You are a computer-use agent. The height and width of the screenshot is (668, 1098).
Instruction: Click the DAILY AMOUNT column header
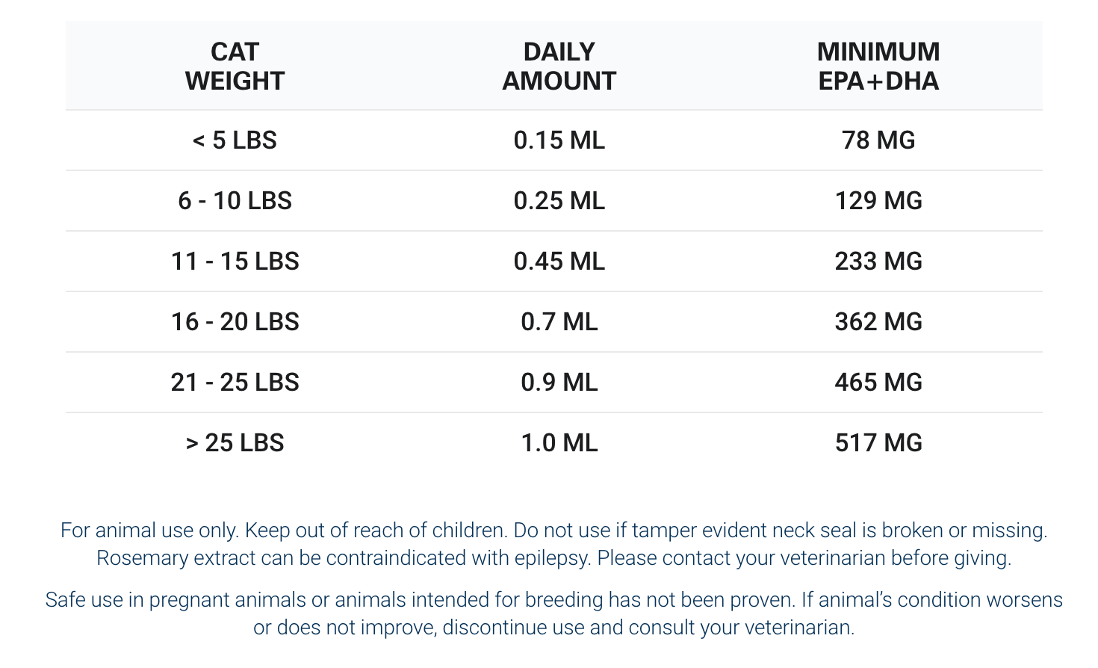coord(559,66)
